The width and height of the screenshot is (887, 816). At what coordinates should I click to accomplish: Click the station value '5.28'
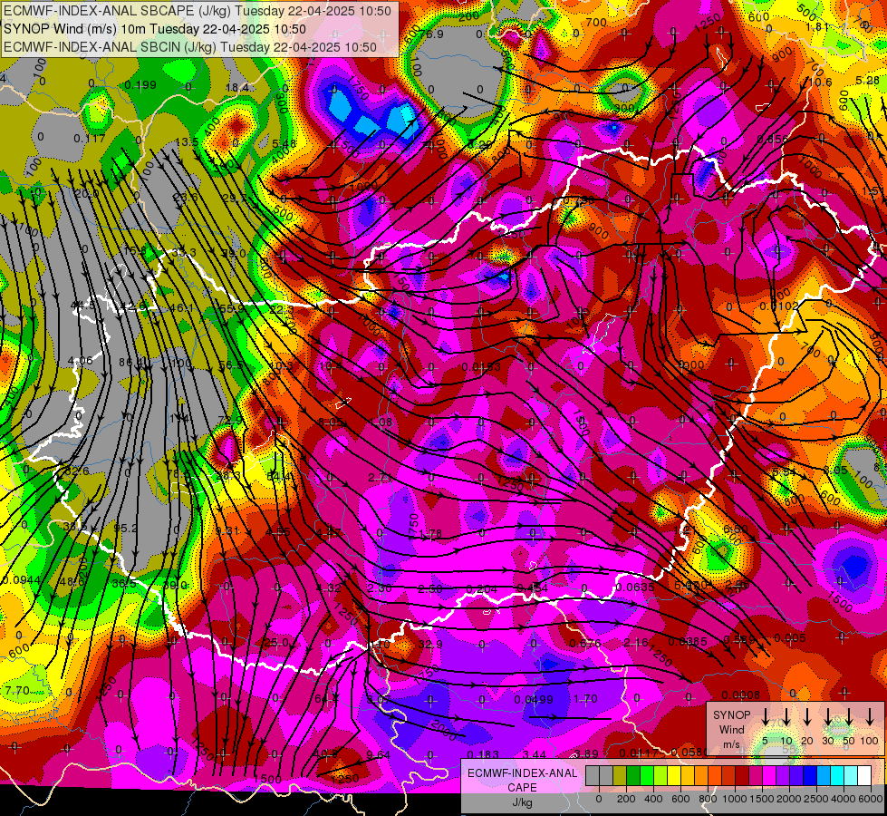coord(868,81)
